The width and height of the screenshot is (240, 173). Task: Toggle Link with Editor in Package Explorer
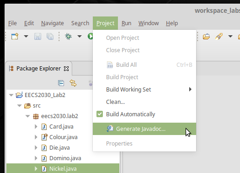[x=73, y=83]
